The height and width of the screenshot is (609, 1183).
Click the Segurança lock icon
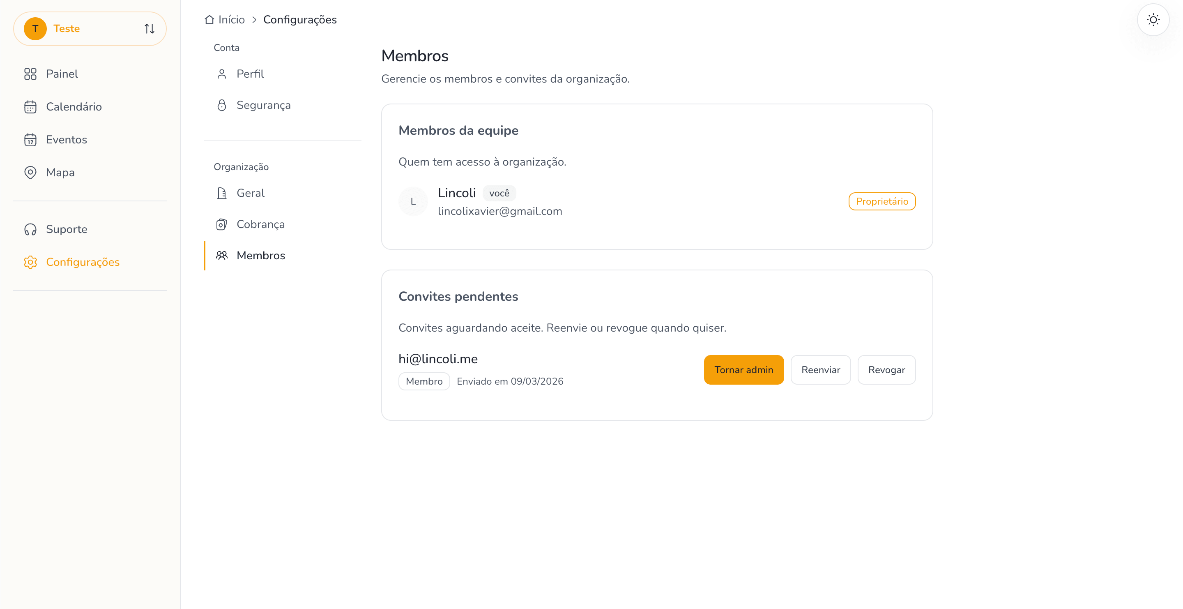(x=222, y=105)
